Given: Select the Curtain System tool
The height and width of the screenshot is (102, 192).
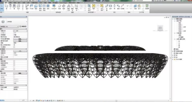Looking at the screenshot, I should (x=40, y=7).
